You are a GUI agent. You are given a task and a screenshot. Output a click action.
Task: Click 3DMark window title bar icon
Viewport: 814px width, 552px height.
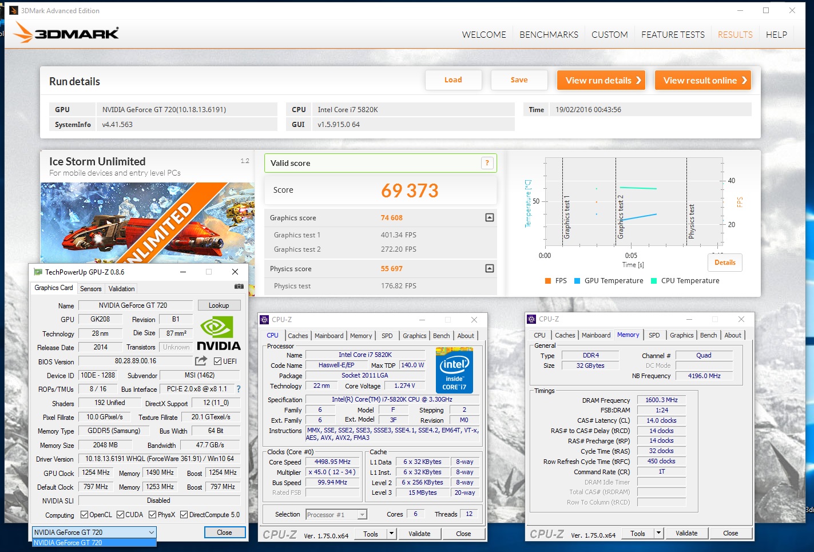click(14, 10)
